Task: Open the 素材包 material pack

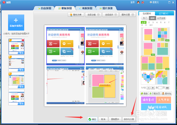Action: click(166, 93)
